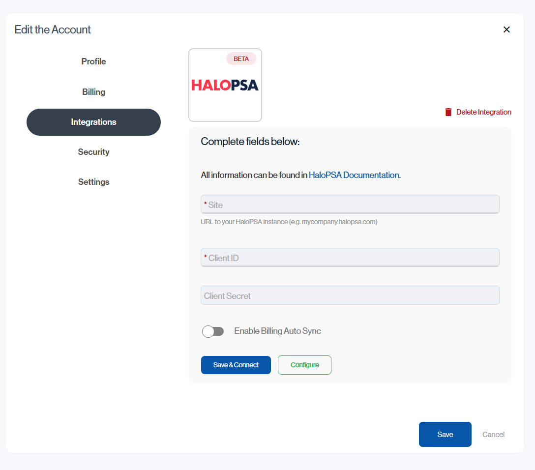Go to the Security tab

click(93, 152)
